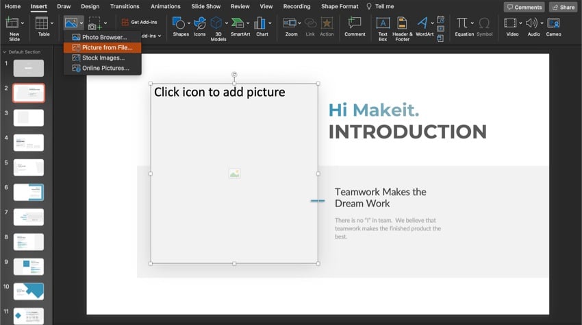Click the Share button
582x325 pixels.
coord(563,7)
